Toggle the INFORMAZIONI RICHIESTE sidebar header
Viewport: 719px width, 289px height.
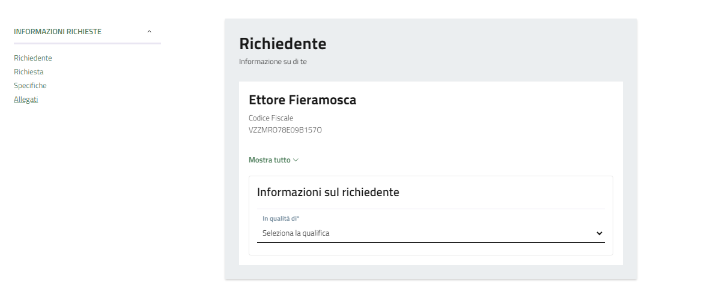pos(58,31)
